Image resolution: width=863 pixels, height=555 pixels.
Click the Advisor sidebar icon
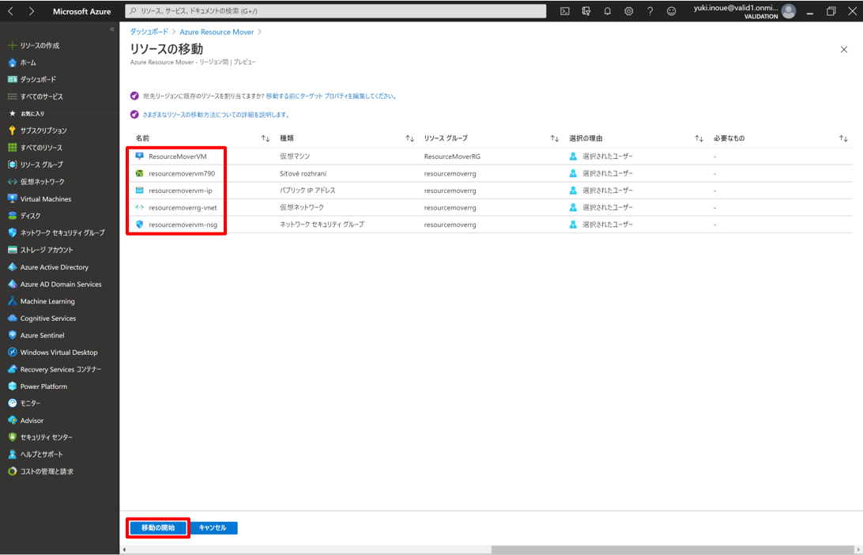(12, 420)
